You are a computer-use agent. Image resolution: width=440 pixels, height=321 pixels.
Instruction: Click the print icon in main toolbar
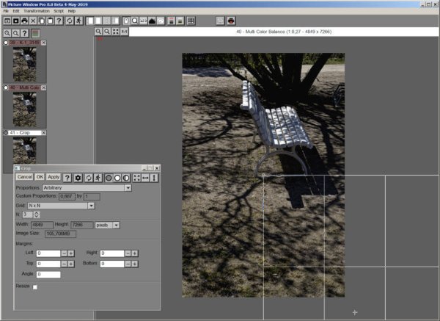pos(24,21)
